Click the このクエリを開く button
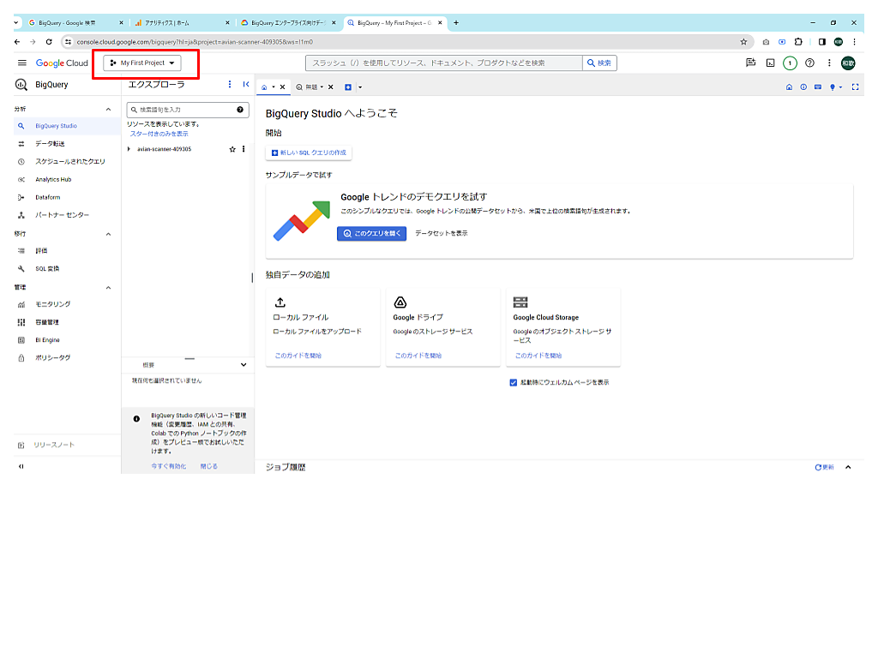 (371, 233)
